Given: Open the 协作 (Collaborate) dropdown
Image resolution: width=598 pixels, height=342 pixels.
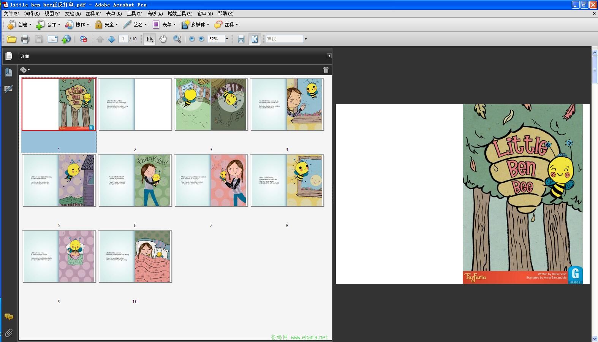Looking at the screenshot, I should (x=77, y=25).
